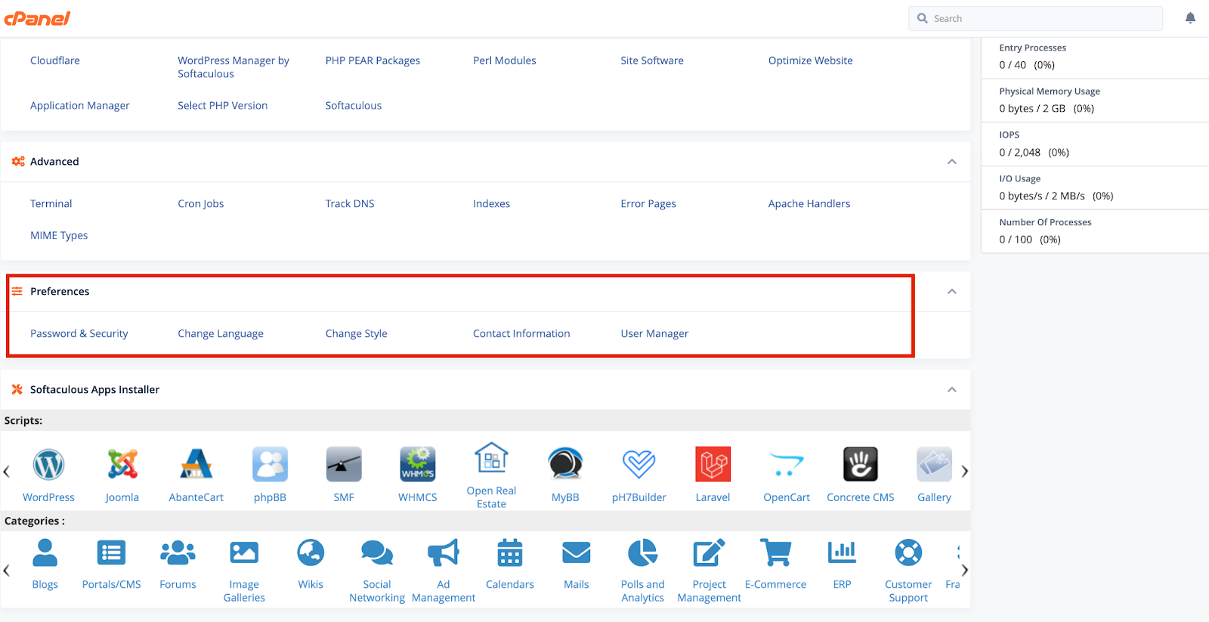Open WordPress Manager by Softaculous
Screen dimensions: 1209x622
(233, 67)
